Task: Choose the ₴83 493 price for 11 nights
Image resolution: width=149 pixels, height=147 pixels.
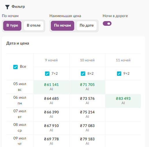Action: coord(123,101)
